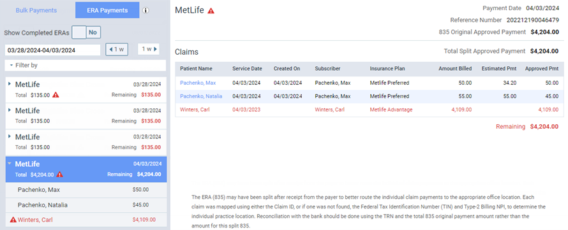Expand the Filter by dropdown
This screenshot has width=568, height=230.
tap(86, 66)
